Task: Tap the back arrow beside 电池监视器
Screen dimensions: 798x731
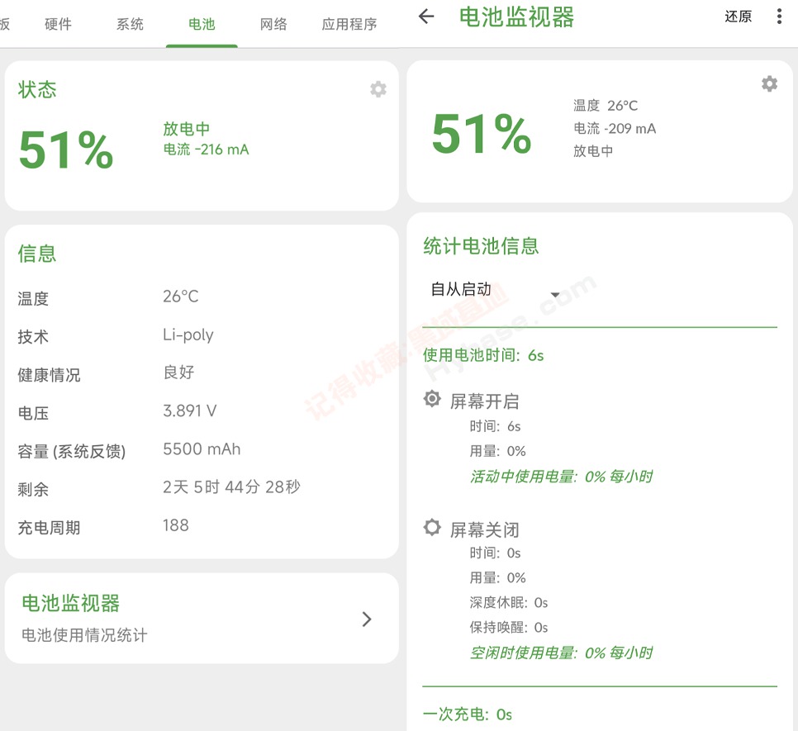Action: 426,17
